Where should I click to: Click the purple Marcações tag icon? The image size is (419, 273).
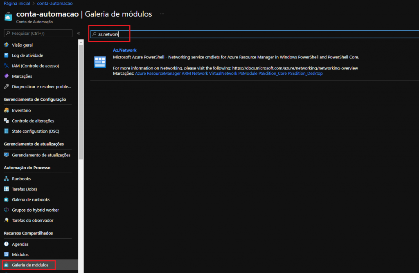click(x=6, y=76)
